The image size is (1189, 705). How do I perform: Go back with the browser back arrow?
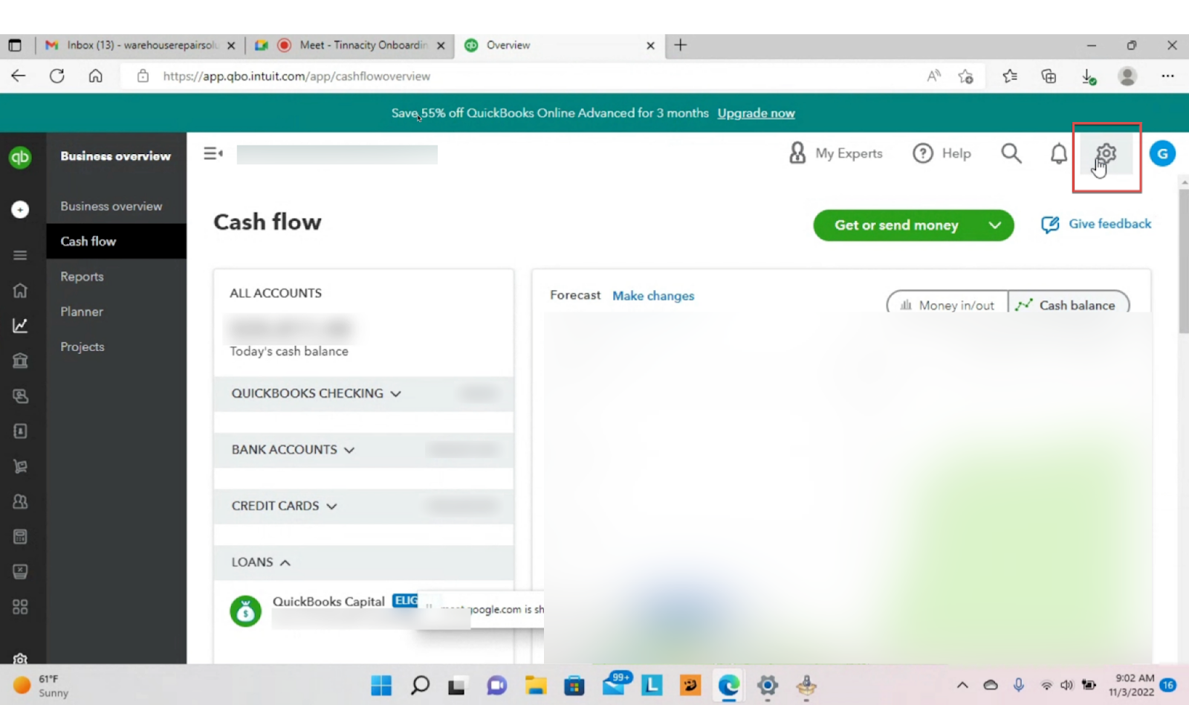(x=19, y=76)
